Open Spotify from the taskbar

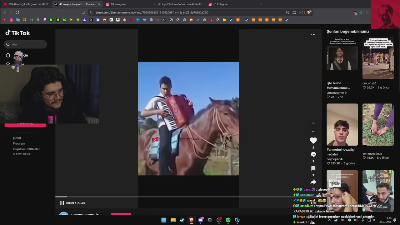click(x=228, y=220)
